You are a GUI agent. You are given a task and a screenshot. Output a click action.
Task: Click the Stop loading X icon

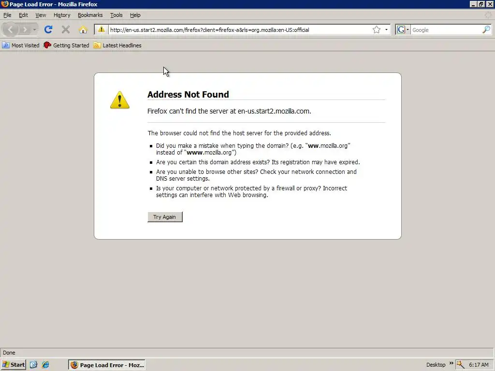(x=66, y=29)
